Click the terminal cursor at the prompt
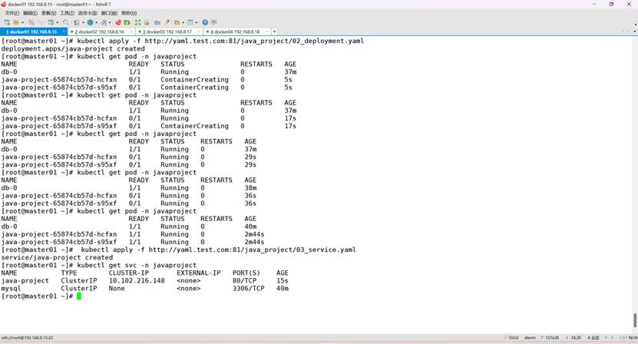The width and height of the screenshot is (638, 344). tap(79, 296)
